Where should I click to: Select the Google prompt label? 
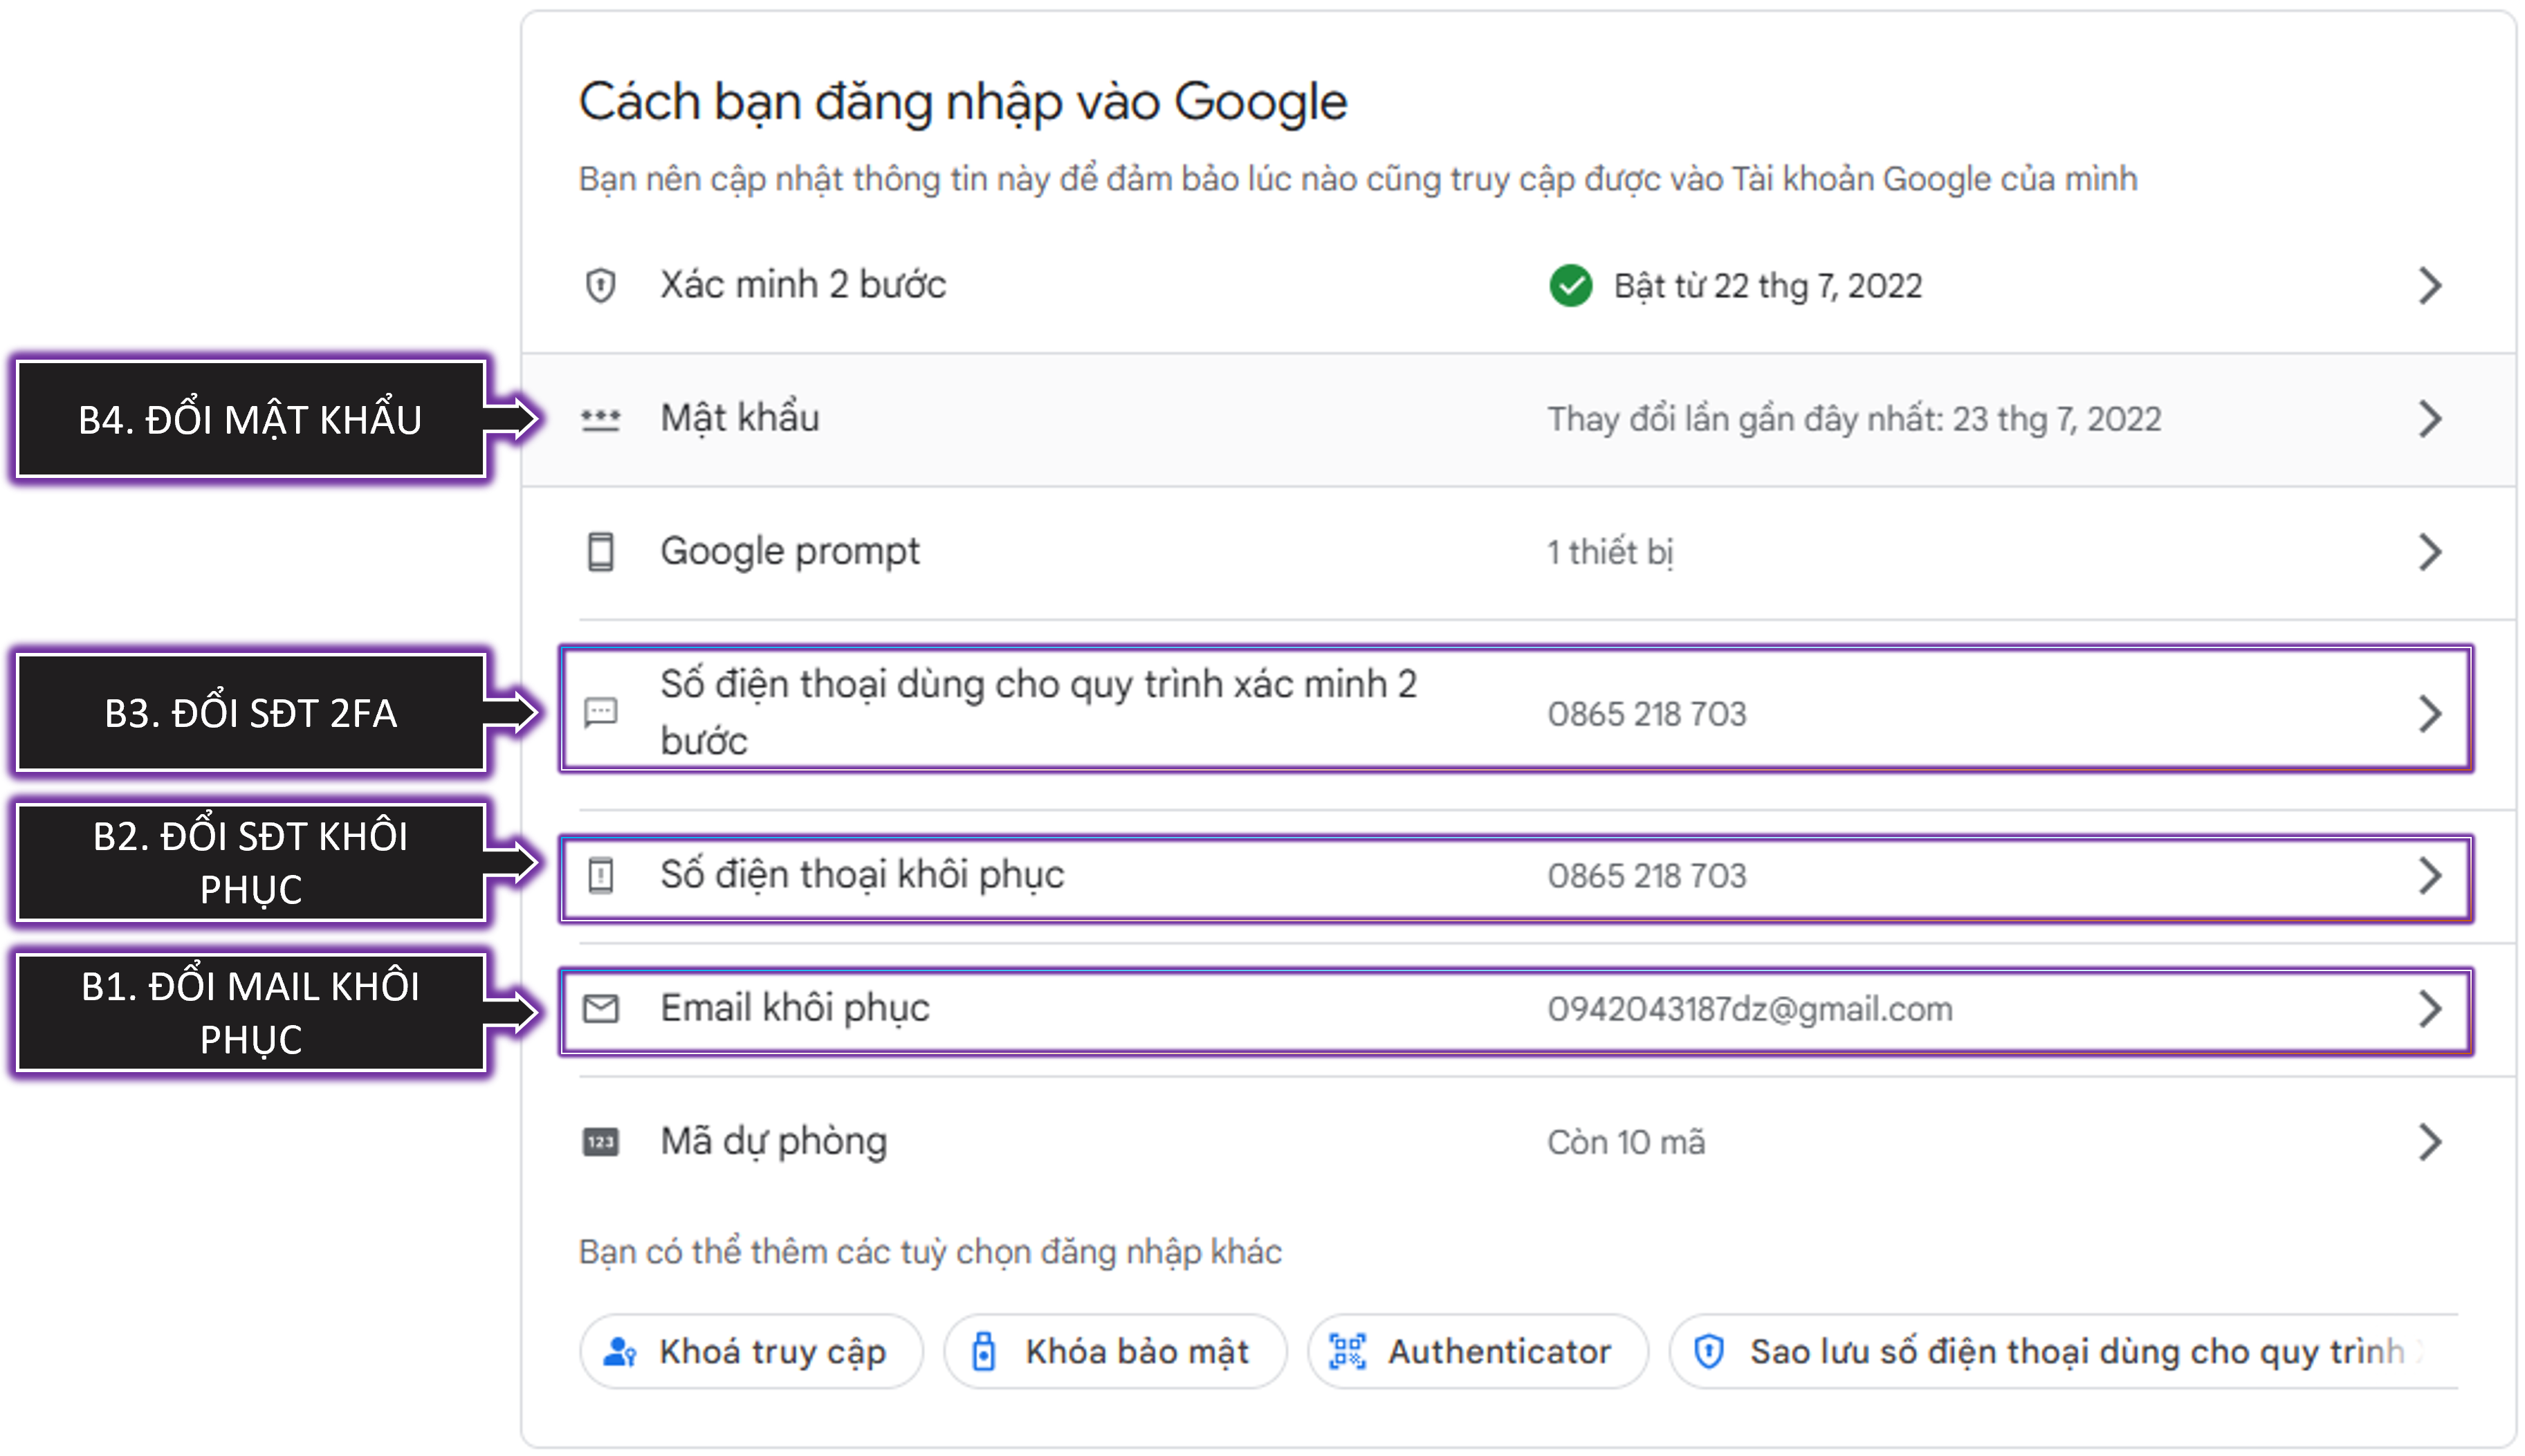click(x=790, y=552)
